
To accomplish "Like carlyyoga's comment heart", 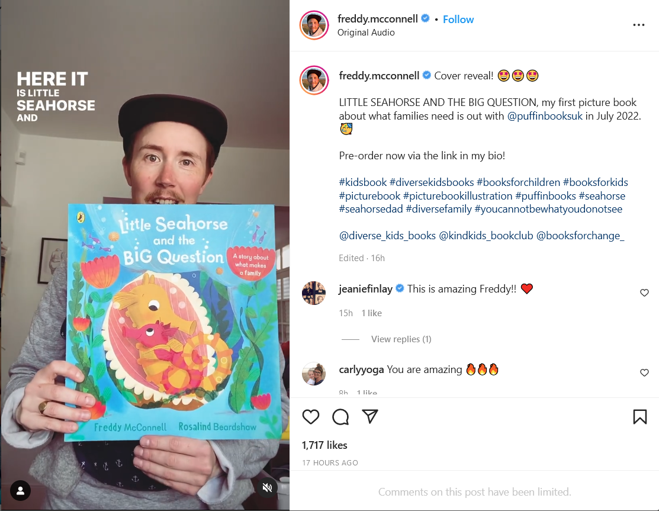I will (644, 372).
